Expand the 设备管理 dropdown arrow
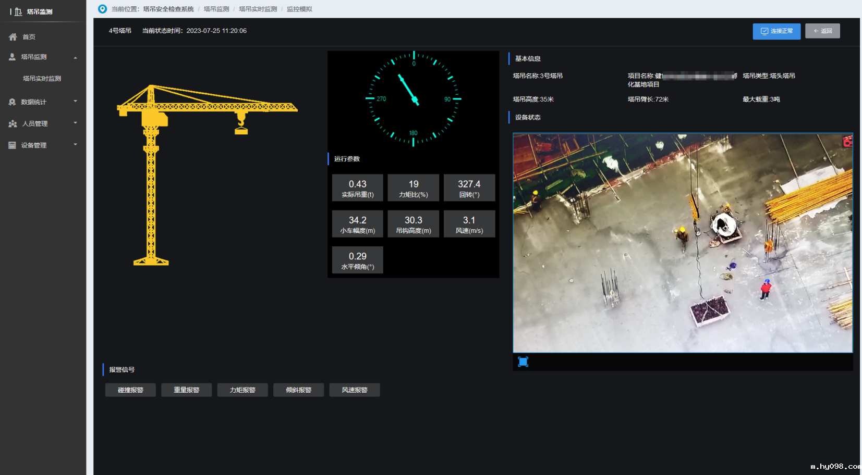The width and height of the screenshot is (862, 475). pyautogui.click(x=76, y=145)
